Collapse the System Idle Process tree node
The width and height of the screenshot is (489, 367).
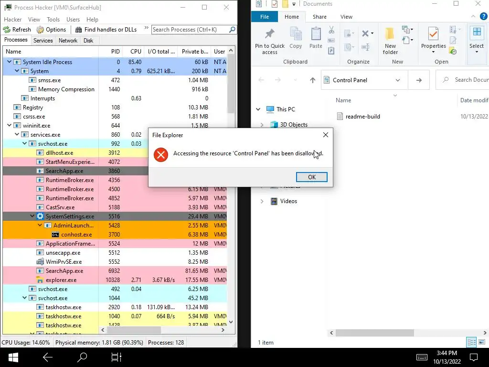(10, 62)
